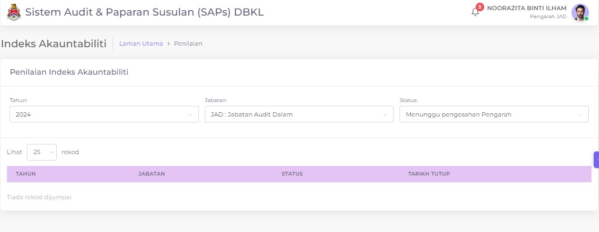This screenshot has width=599, height=232.
Task: Click the DBKL crest logo
Action: [x=14, y=12]
